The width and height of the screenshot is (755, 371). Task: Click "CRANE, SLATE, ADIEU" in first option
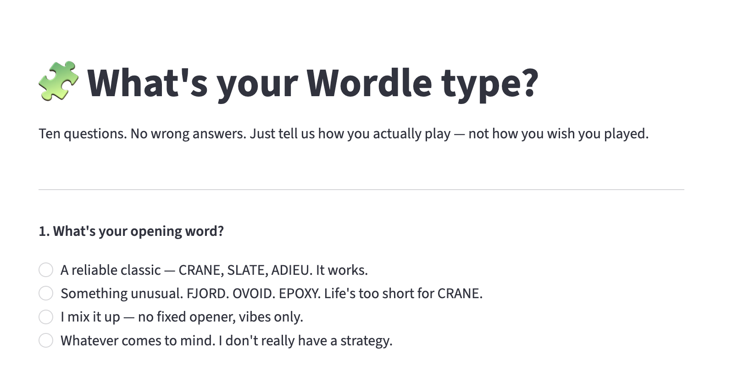[x=244, y=270]
